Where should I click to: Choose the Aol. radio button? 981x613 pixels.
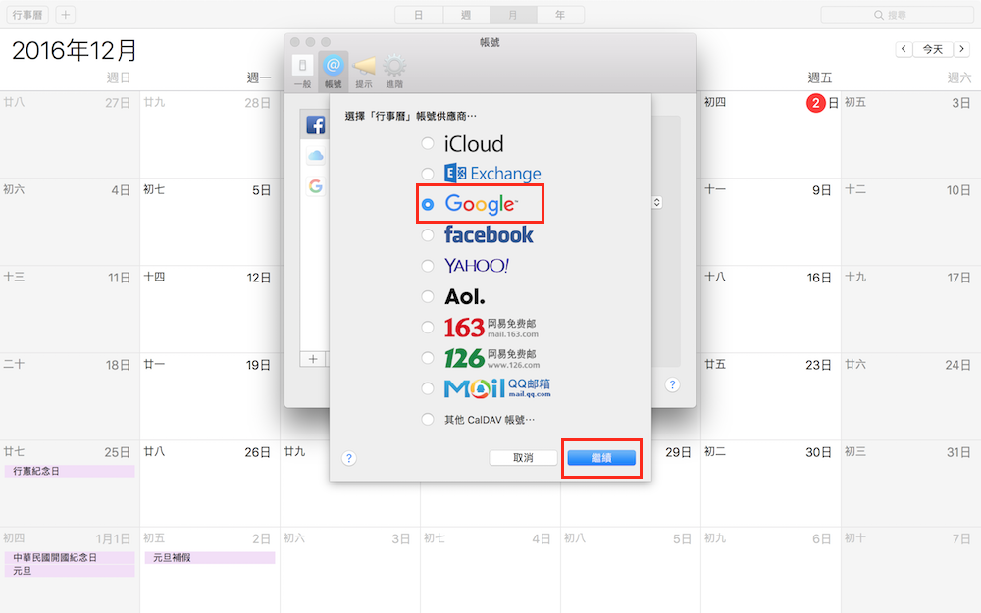click(x=428, y=296)
